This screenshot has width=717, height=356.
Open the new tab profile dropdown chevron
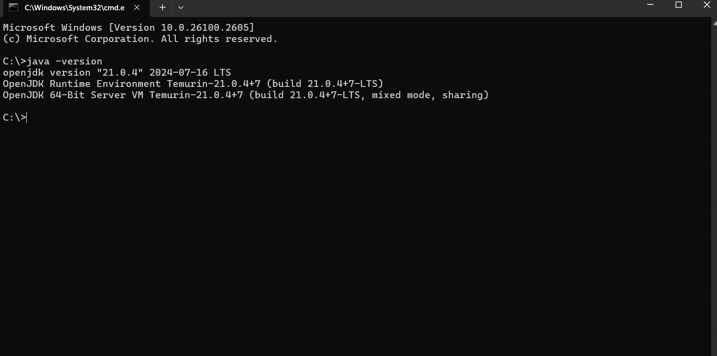181,7
